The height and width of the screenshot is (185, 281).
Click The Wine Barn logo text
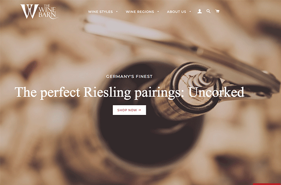point(48,12)
